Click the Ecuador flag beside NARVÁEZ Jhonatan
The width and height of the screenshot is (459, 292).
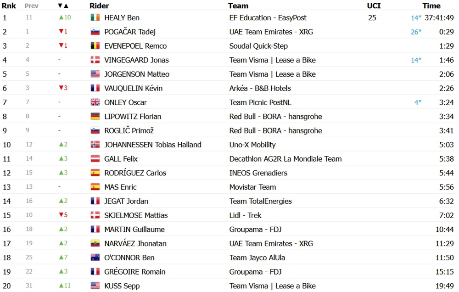pyautogui.click(x=95, y=243)
